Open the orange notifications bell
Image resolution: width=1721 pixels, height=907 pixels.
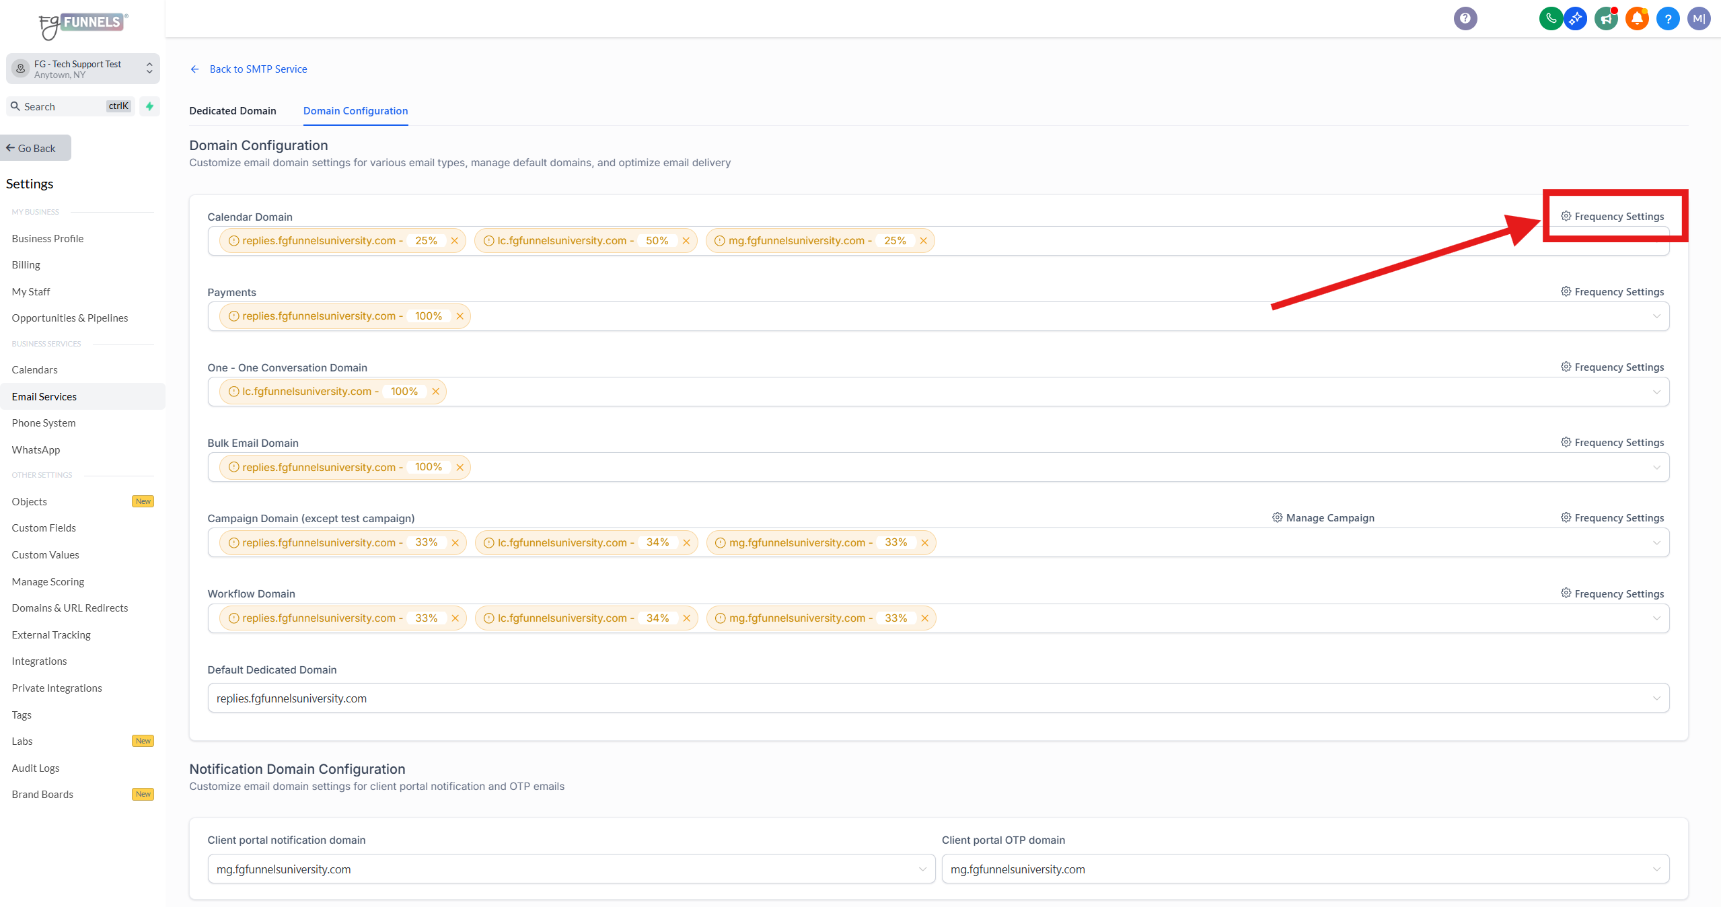[1637, 18]
